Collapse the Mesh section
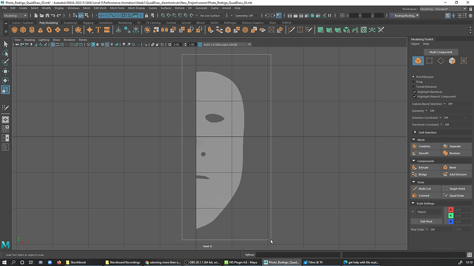This screenshot has height=266, width=474. point(414,140)
